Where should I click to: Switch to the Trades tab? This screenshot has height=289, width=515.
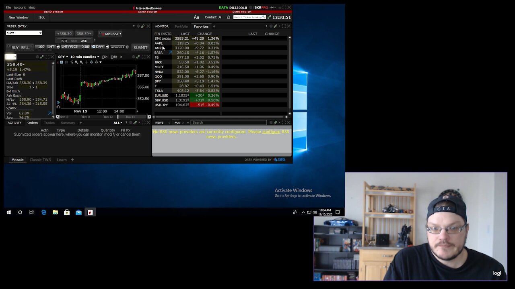click(x=49, y=123)
